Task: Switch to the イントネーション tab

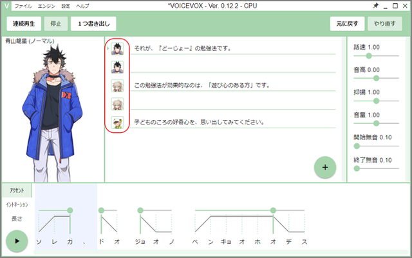Action: pos(17,204)
